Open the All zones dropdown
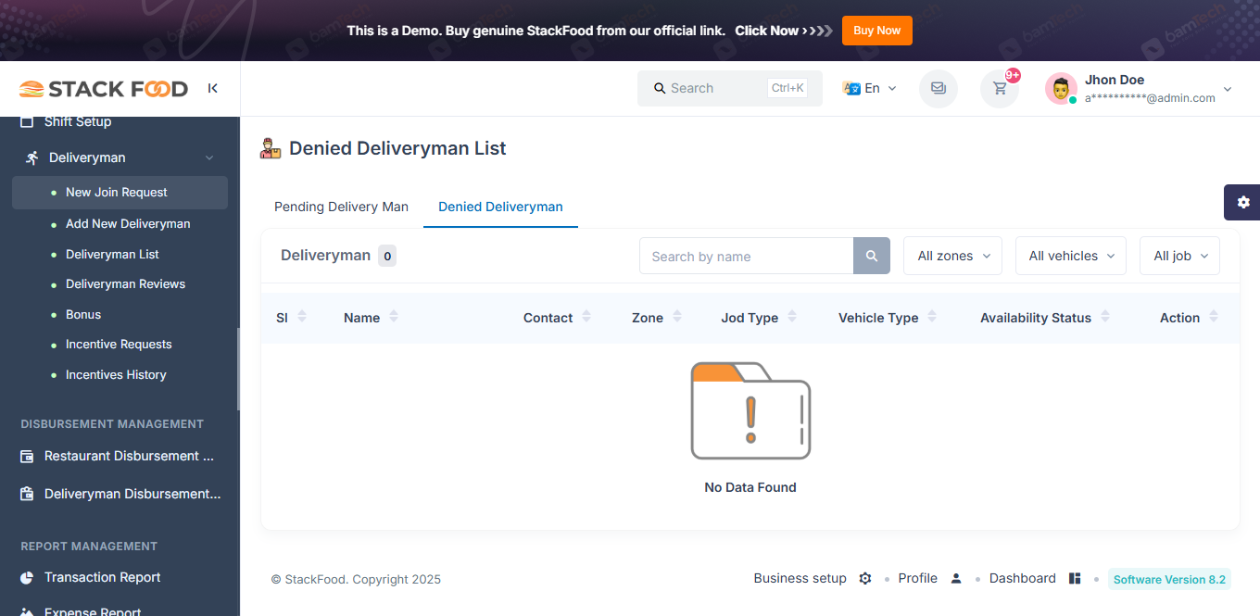Image resolution: width=1260 pixels, height=616 pixels. [952, 256]
